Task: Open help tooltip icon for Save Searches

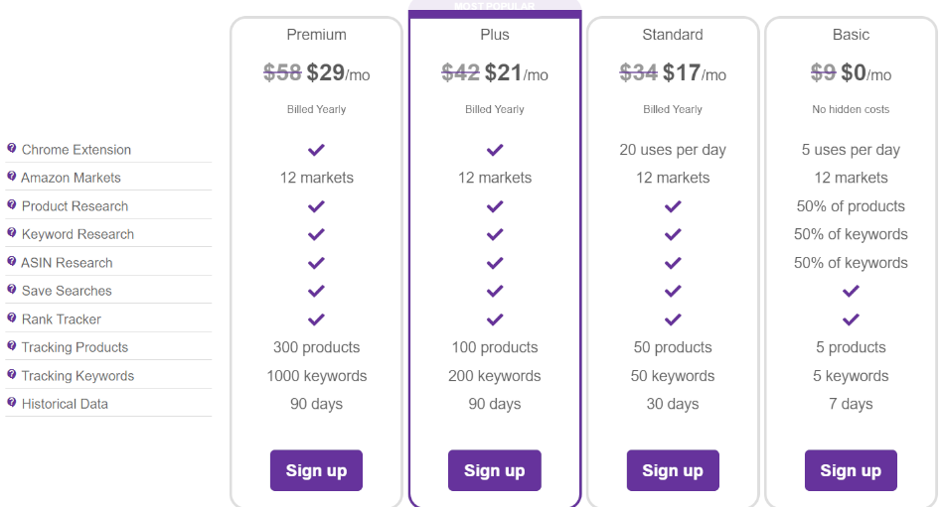Action: tap(12, 290)
